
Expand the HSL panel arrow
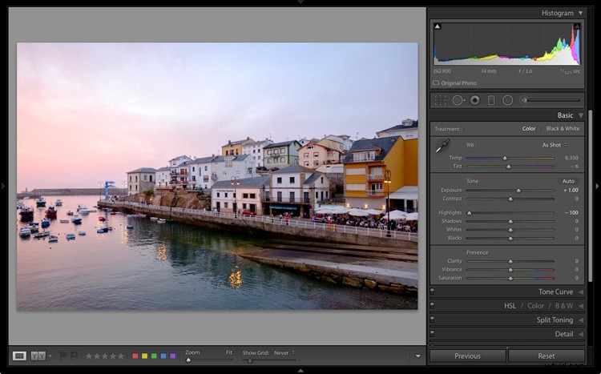click(581, 306)
